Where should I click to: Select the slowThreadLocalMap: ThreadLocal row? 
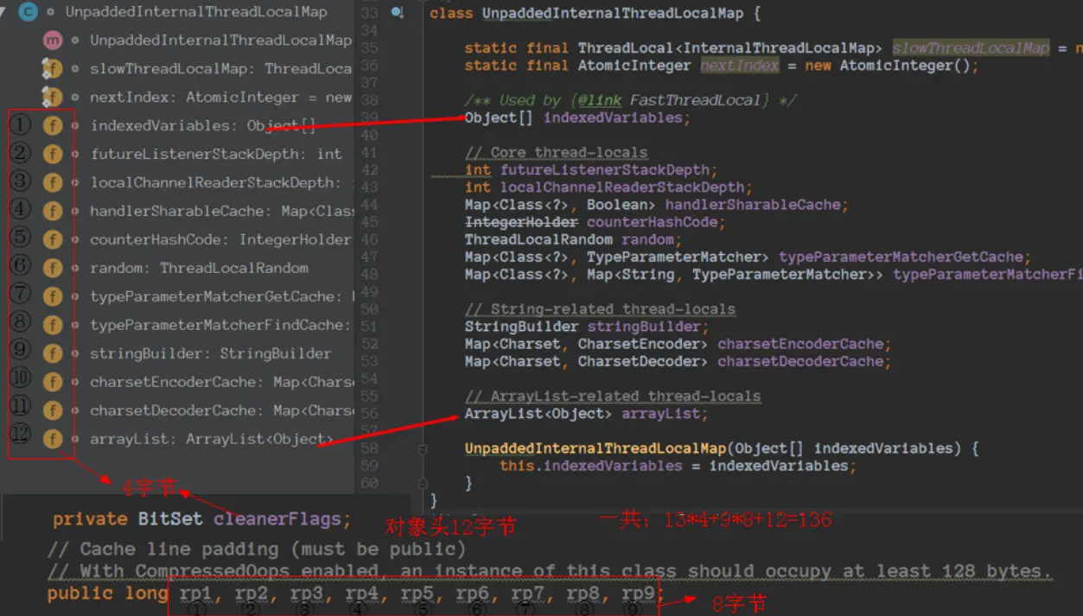220,68
